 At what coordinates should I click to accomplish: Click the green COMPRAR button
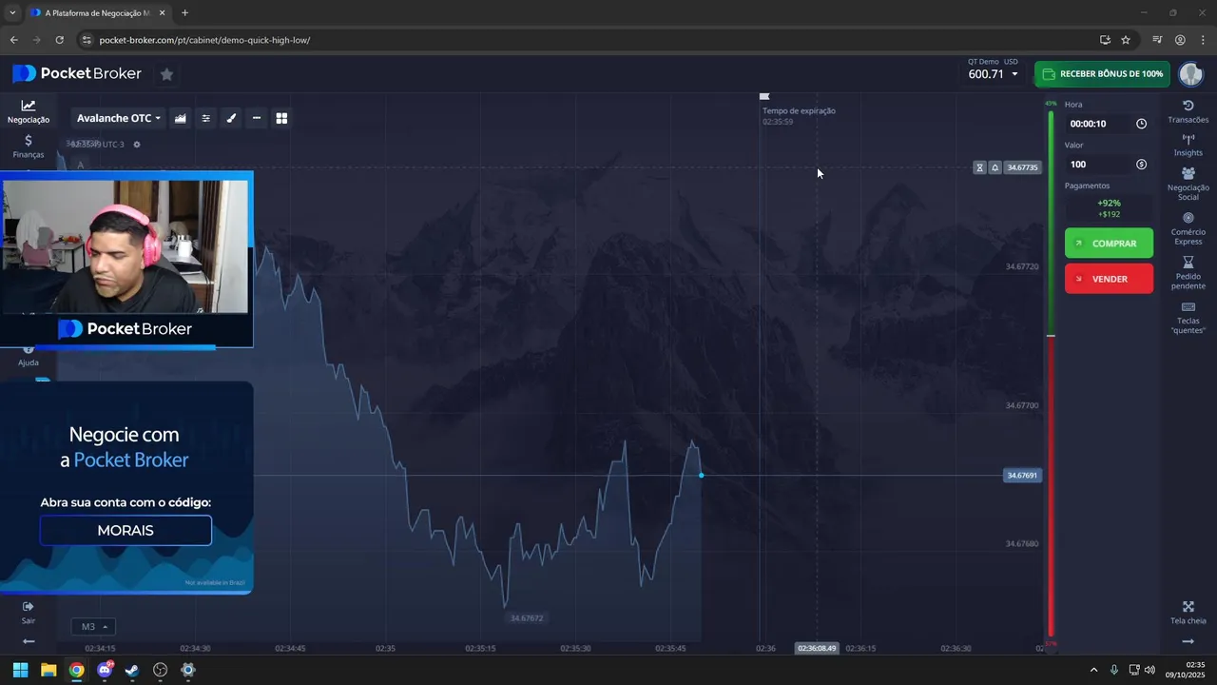(1109, 244)
